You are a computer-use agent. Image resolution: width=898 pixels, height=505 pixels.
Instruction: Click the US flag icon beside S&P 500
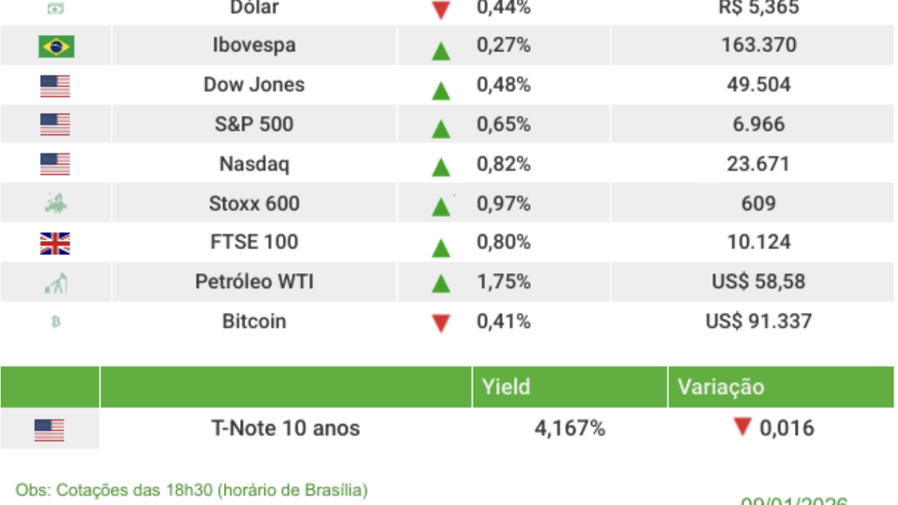55,125
